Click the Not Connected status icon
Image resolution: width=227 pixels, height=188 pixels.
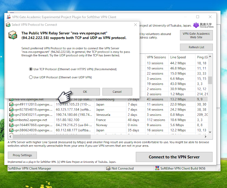[108, 168]
